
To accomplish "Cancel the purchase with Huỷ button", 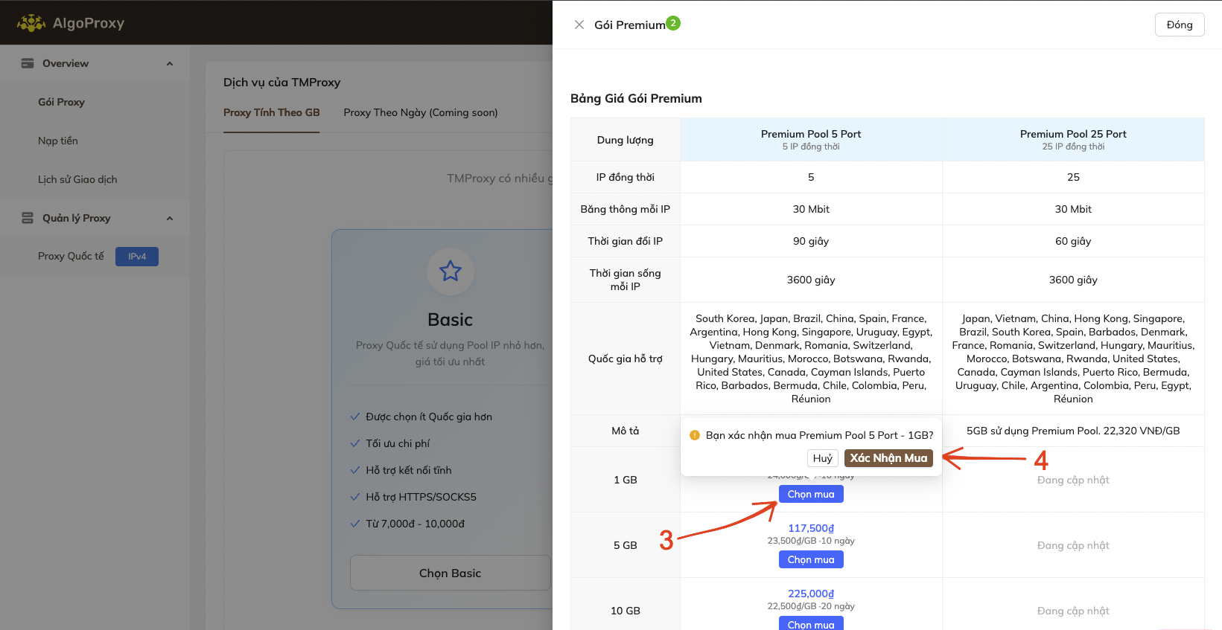I will [822, 458].
